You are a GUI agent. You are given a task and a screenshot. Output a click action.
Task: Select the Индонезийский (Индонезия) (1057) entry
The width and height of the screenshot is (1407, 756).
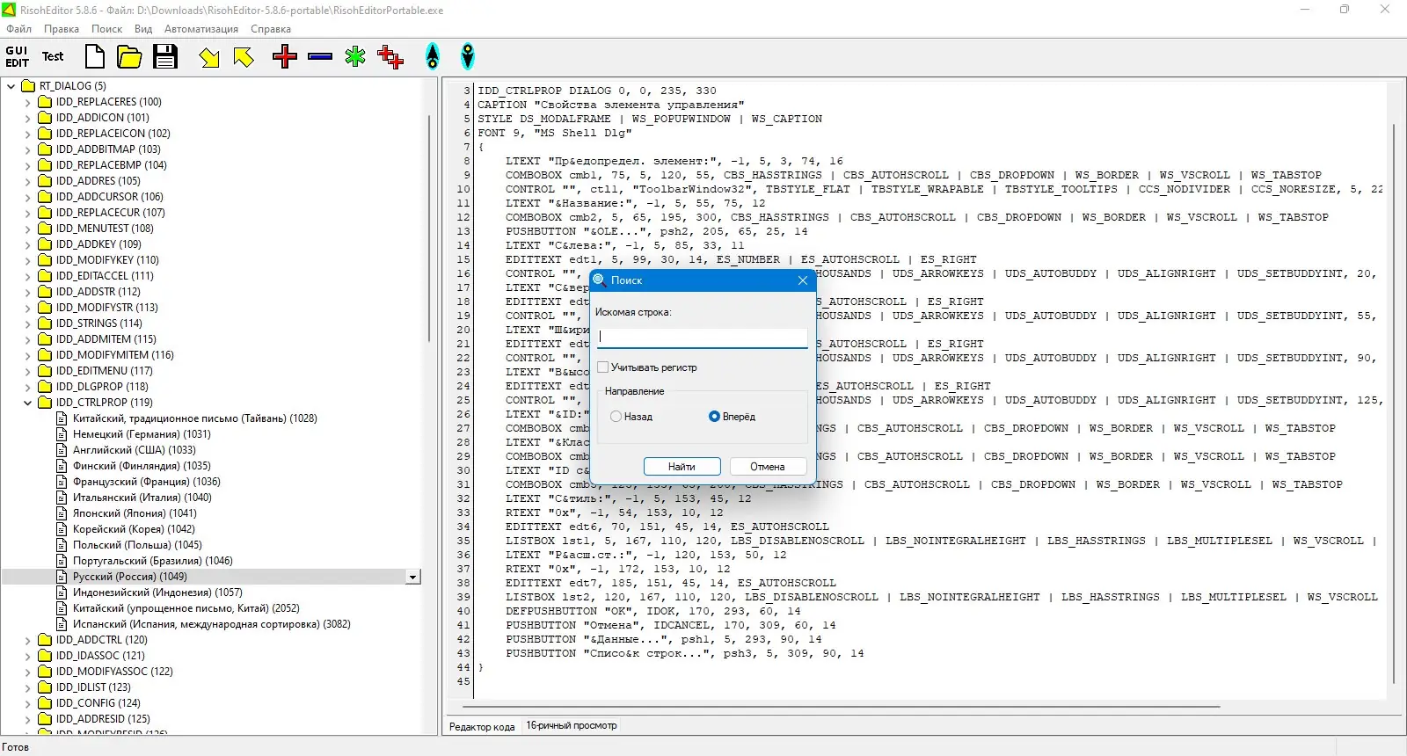tap(157, 592)
